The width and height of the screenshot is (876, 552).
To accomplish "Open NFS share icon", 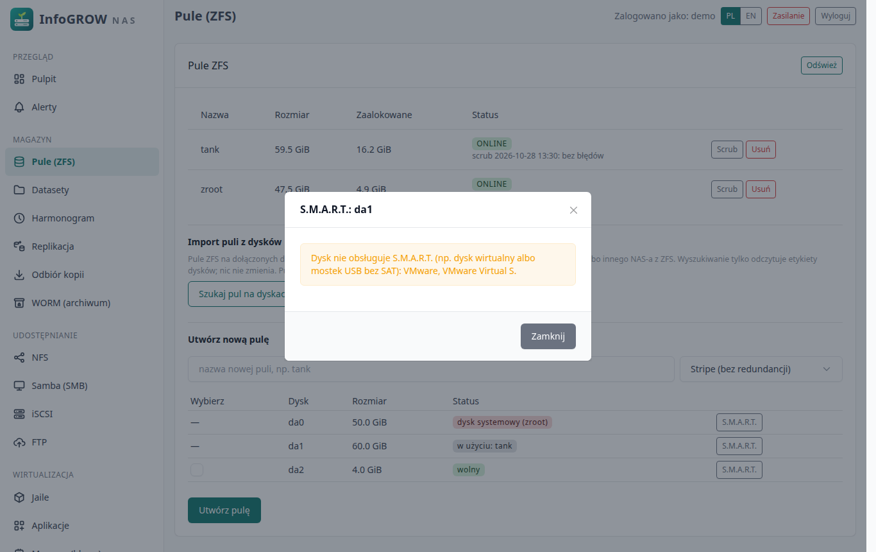I will click(x=19, y=358).
